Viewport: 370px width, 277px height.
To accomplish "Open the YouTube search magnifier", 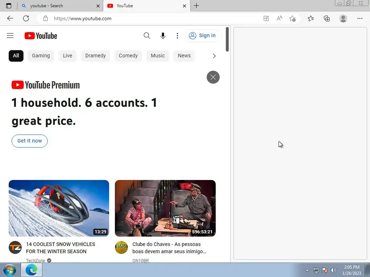I will click(147, 36).
